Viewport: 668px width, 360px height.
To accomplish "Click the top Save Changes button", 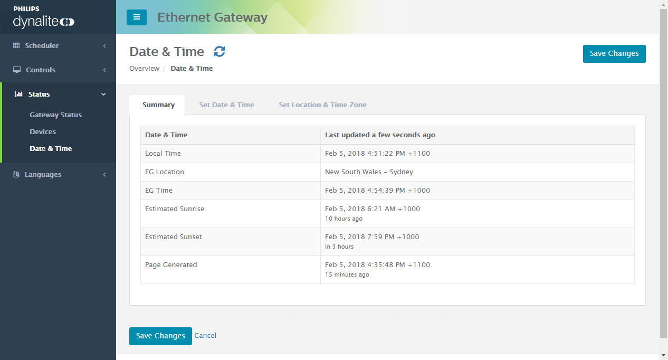I will (x=614, y=53).
